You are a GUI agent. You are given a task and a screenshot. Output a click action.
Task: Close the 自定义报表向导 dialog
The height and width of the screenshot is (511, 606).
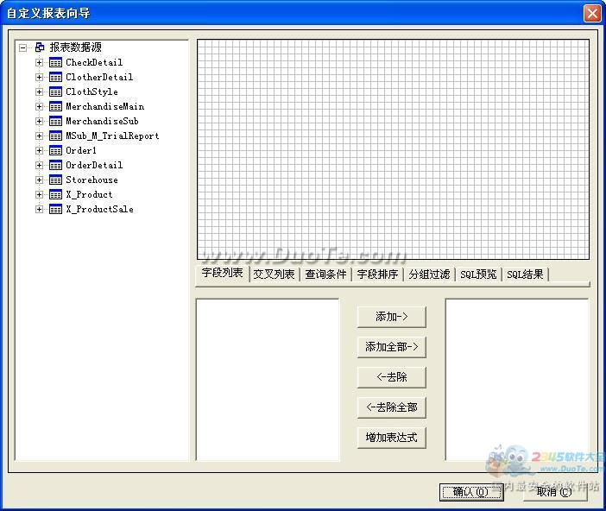[592, 13]
